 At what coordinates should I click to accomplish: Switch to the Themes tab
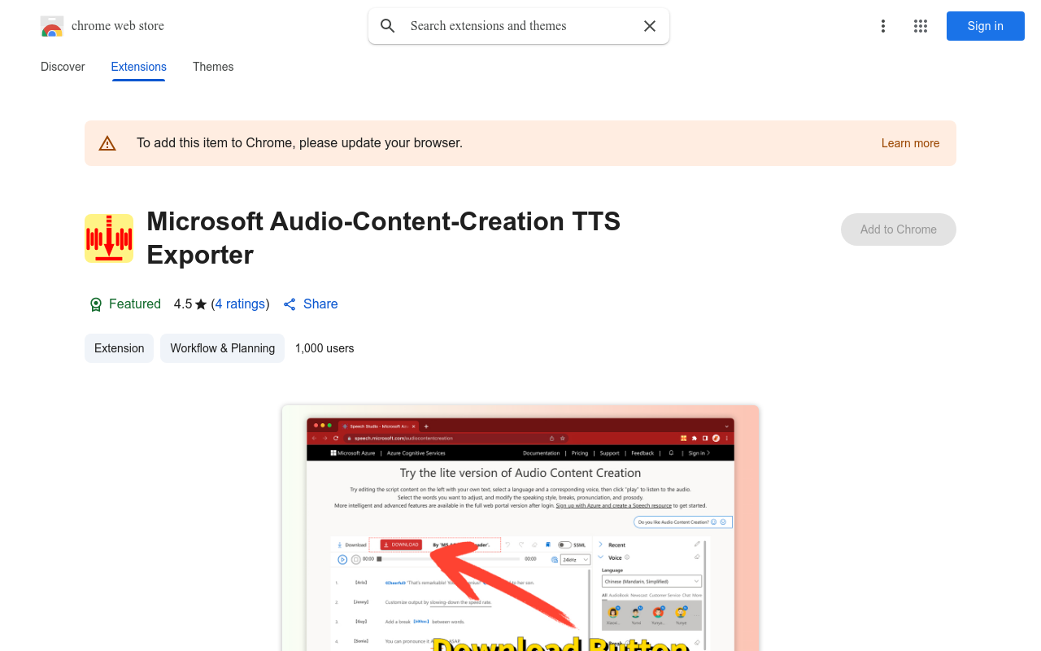[213, 67]
